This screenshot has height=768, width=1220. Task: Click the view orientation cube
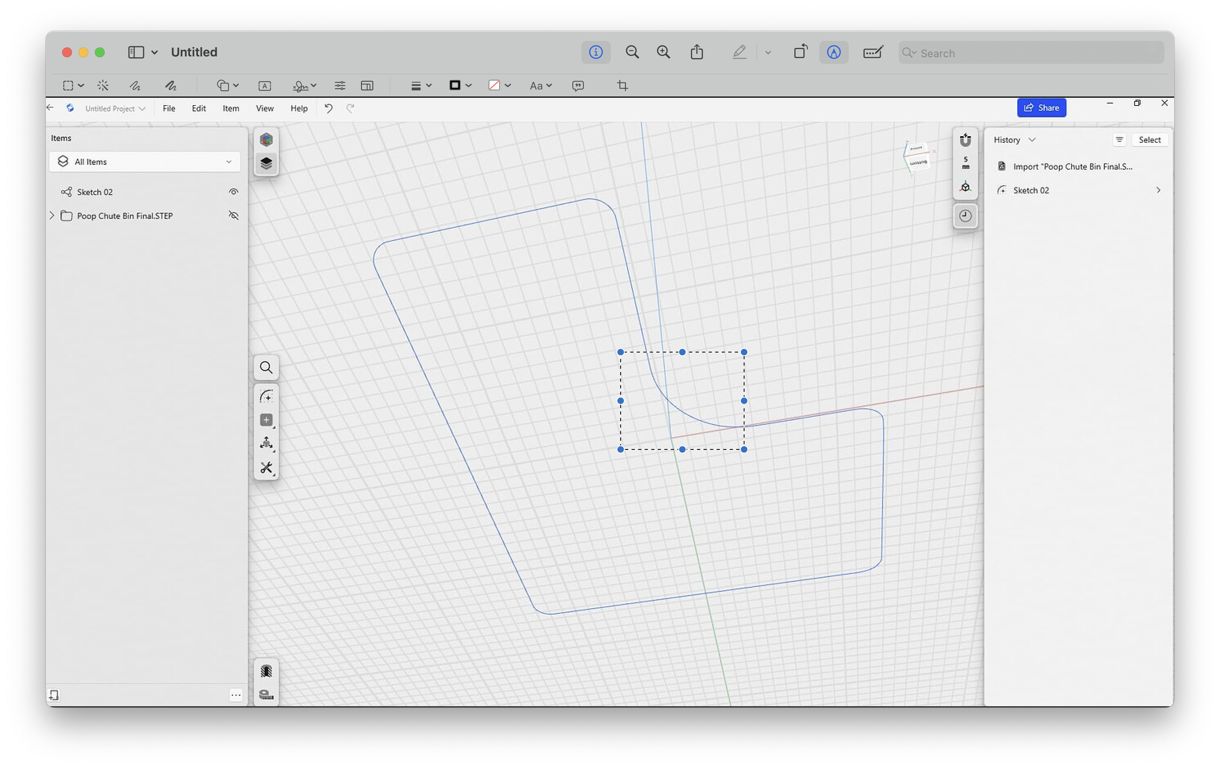(x=918, y=157)
